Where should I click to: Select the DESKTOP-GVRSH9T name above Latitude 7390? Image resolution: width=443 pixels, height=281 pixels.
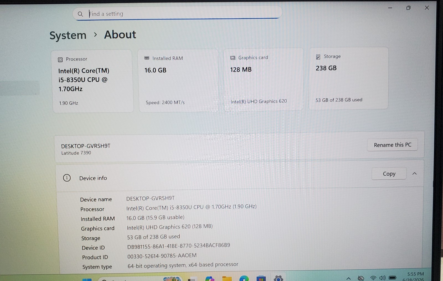pos(86,146)
